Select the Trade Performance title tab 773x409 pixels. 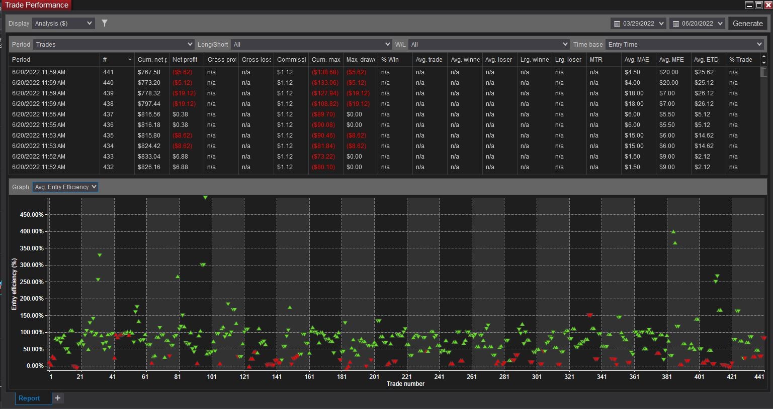pos(36,5)
